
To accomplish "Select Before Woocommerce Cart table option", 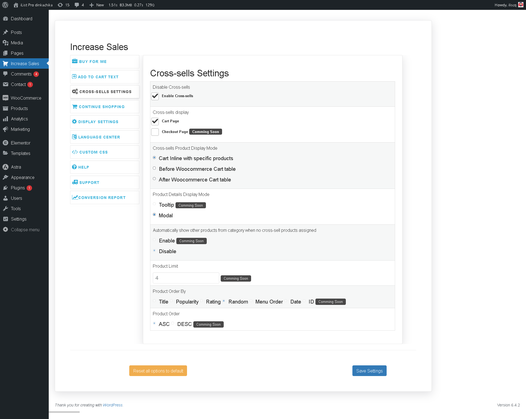I will pyautogui.click(x=154, y=168).
